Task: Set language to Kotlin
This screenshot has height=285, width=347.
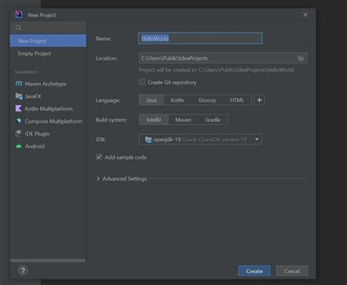Action: (x=177, y=100)
